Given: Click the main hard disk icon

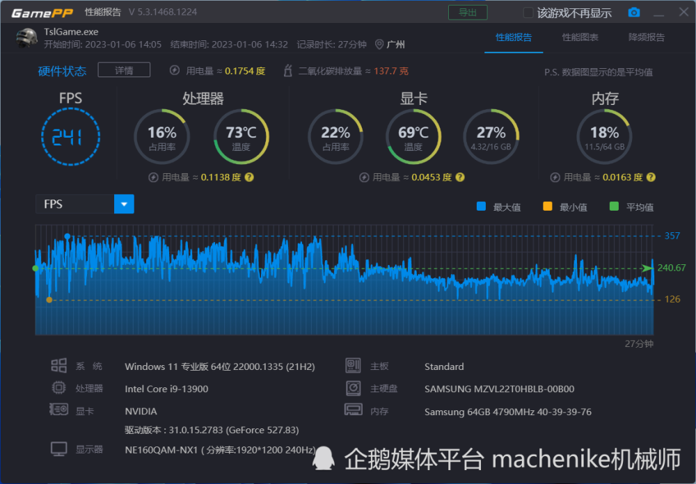Looking at the screenshot, I should tap(354, 388).
